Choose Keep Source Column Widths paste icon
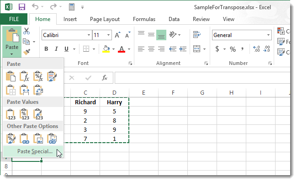The image size is (297, 182). 24,90
